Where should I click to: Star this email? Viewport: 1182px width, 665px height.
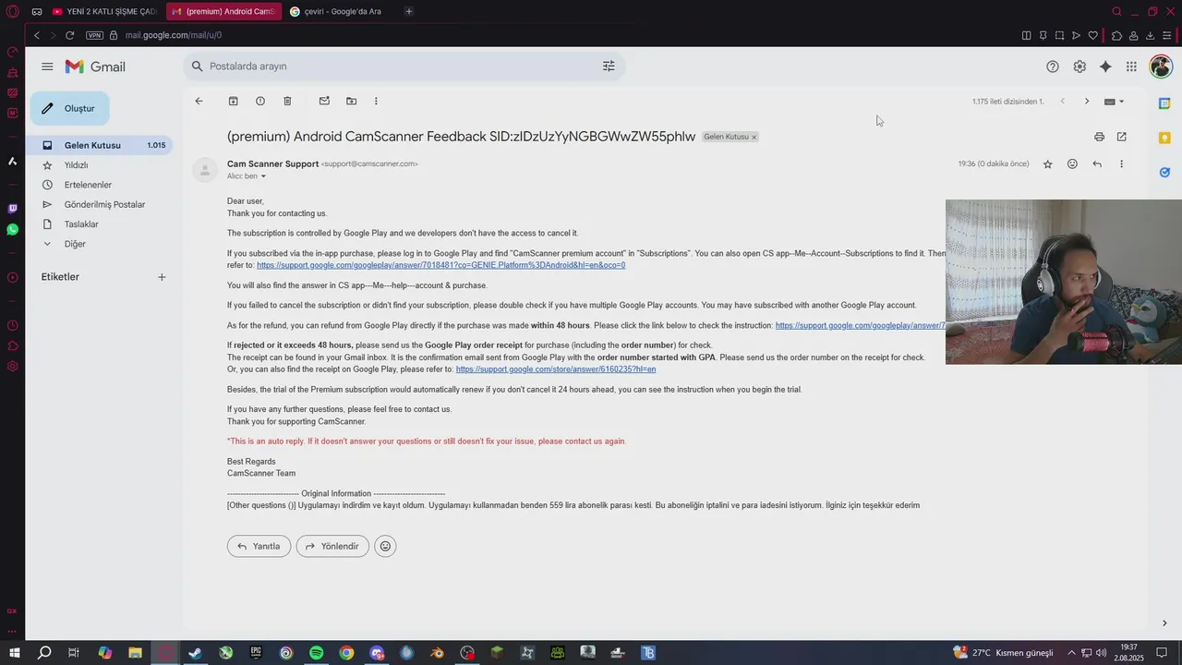1047,164
